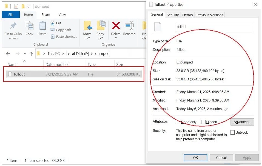Image resolution: width=262 pixels, height=166 pixels.
Task: Click the Up one level arrow
Action: 31,54
